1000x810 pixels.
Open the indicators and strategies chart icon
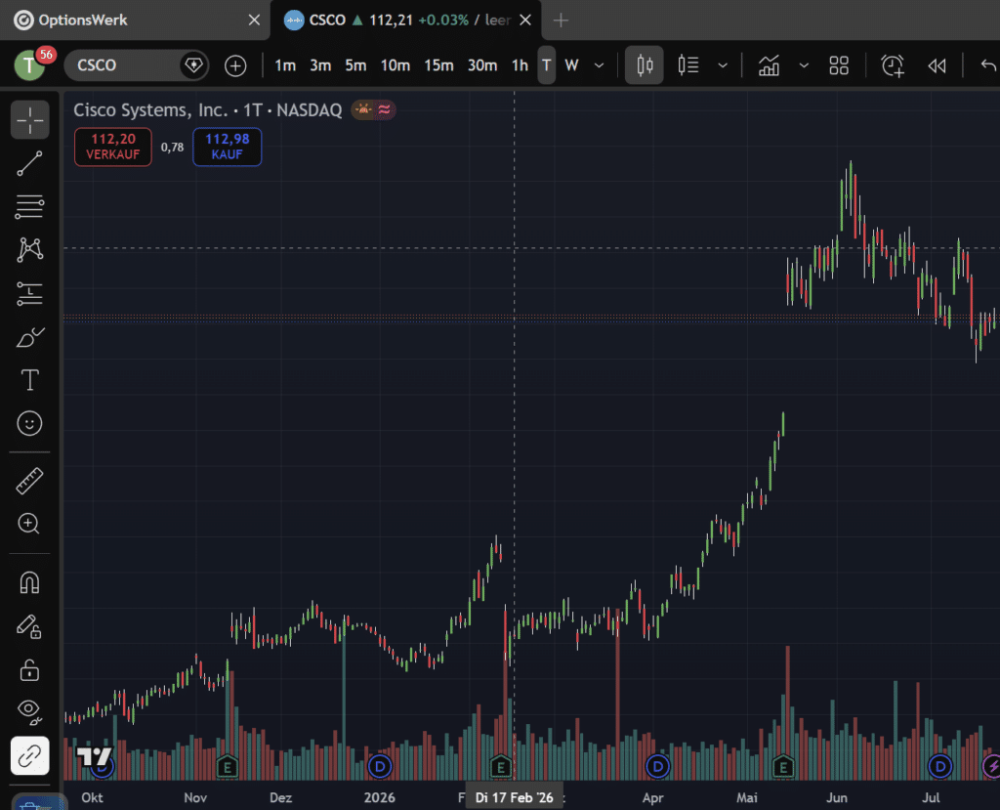[770, 65]
